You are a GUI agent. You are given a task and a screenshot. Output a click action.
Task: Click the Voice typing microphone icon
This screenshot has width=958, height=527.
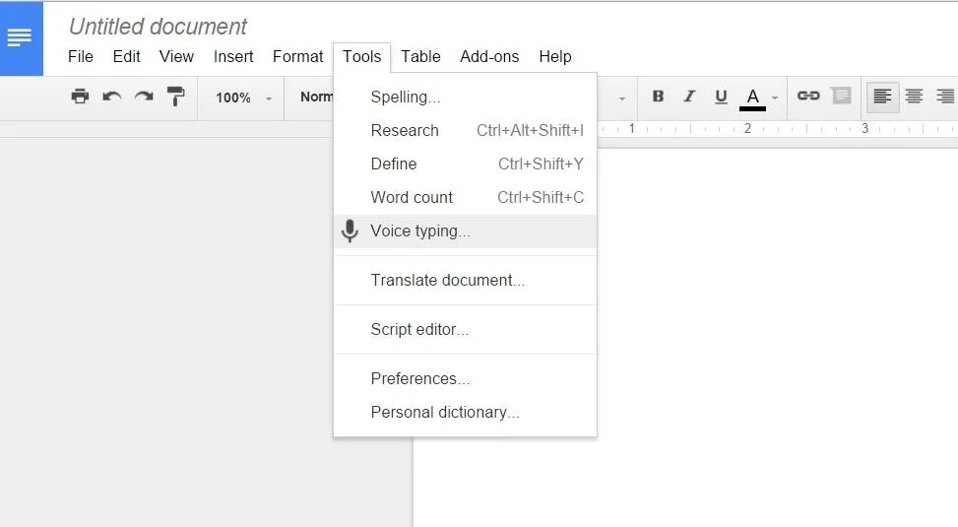pos(350,231)
